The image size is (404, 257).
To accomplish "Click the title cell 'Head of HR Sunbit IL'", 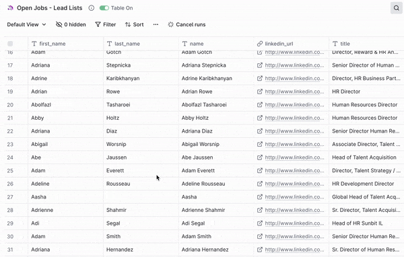I will tap(366, 223).
